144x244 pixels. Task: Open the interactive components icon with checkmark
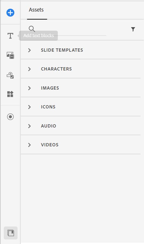pyautogui.click(x=10, y=75)
